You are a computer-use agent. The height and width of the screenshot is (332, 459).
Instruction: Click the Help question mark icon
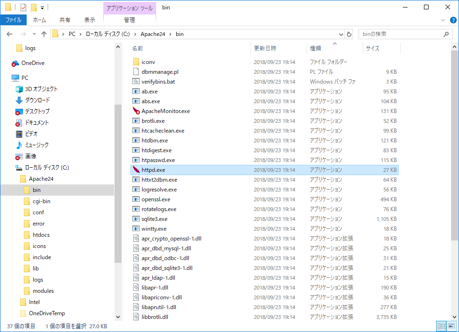click(x=452, y=20)
